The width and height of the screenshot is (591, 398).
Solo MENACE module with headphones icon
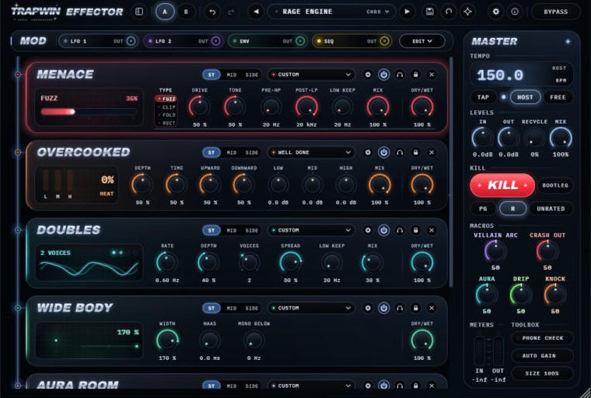400,75
